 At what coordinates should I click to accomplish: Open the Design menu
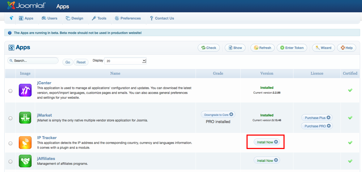(x=74, y=18)
